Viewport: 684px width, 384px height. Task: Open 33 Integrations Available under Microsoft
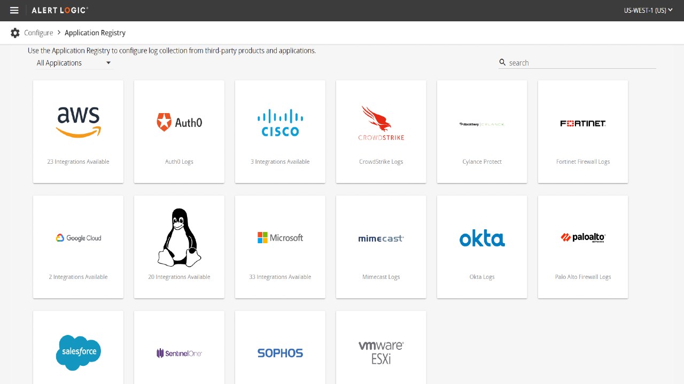pos(280,277)
